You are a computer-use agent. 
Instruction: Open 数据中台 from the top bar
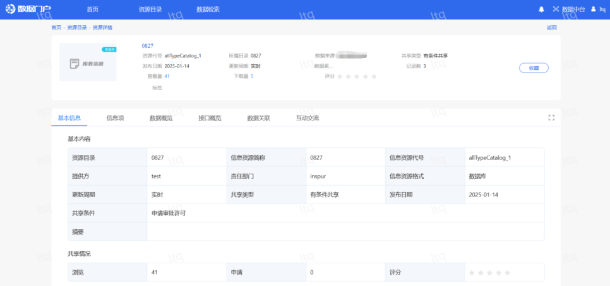pyautogui.click(x=569, y=9)
